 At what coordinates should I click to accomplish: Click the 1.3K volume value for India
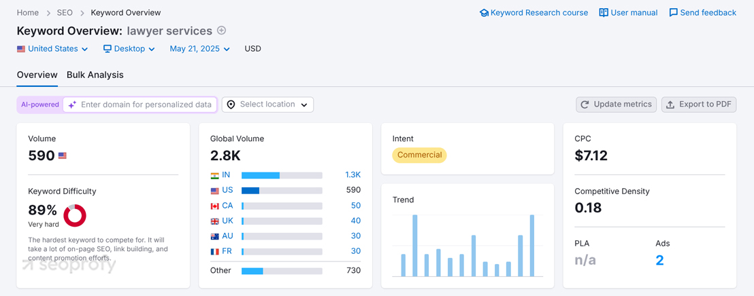pos(353,175)
